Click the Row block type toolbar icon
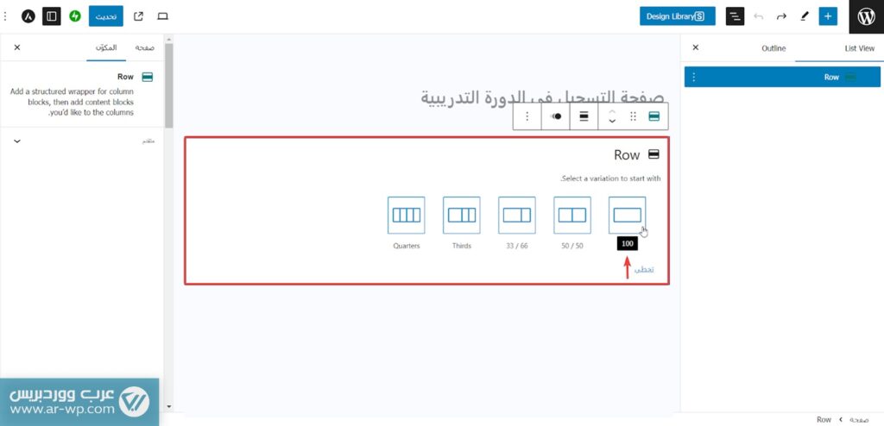884x426 pixels. (654, 116)
